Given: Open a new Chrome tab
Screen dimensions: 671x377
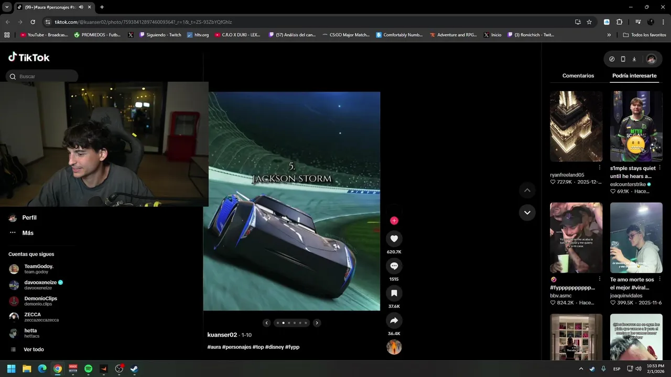Looking at the screenshot, I should [x=102, y=7].
